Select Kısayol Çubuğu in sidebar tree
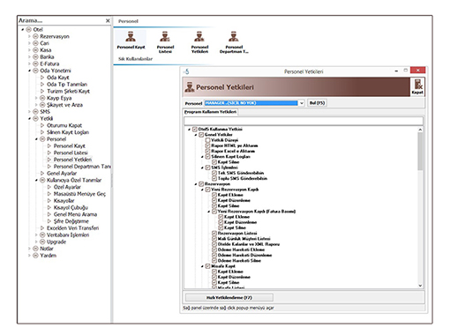 tap(71, 207)
